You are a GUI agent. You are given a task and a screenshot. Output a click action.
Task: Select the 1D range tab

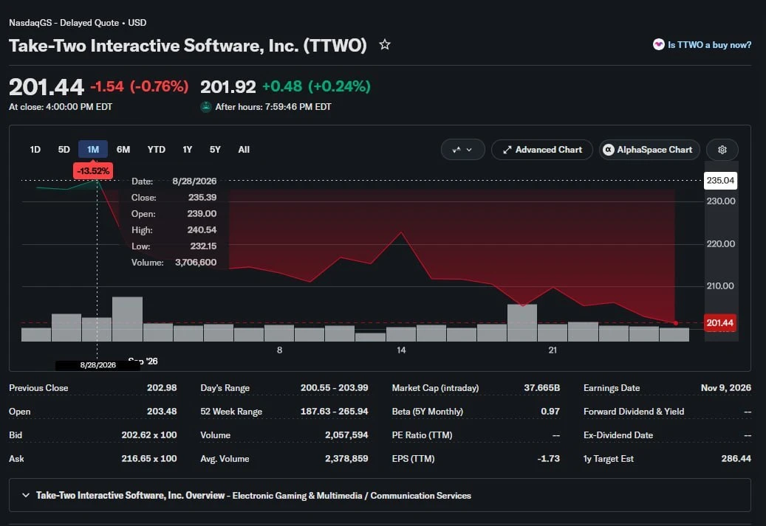coord(35,150)
